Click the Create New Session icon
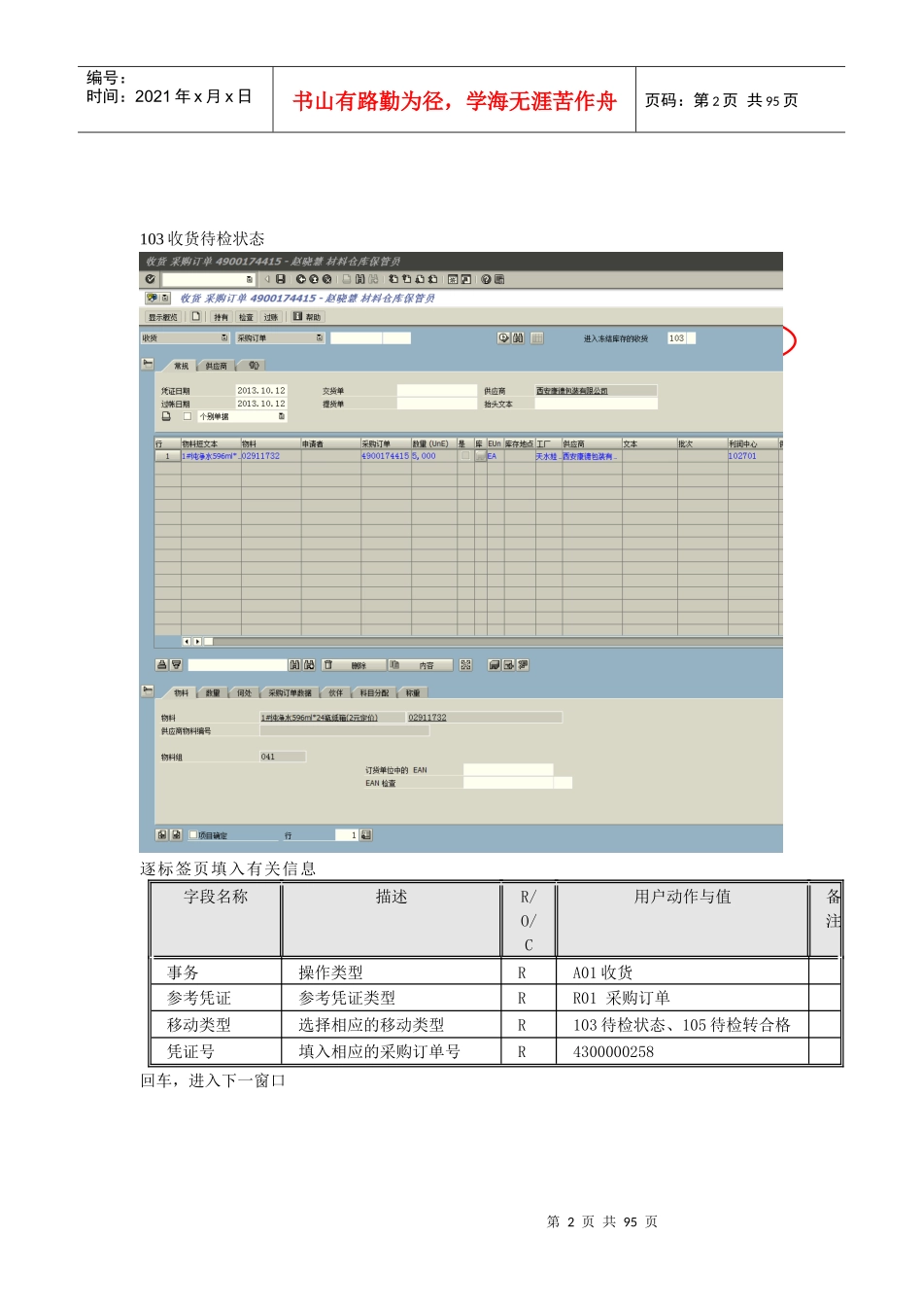Screen dimensions: 923x1307 (453, 279)
